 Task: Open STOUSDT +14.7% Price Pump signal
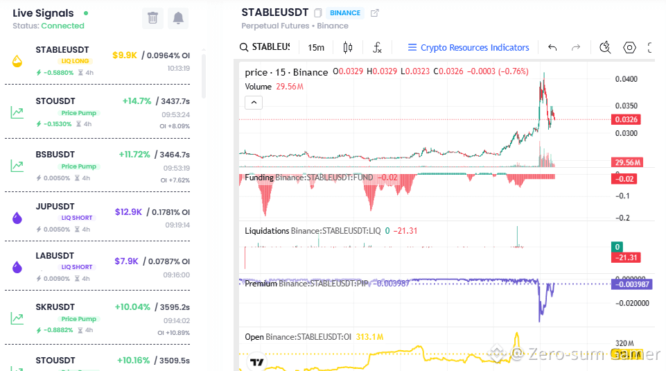point(97,112)
